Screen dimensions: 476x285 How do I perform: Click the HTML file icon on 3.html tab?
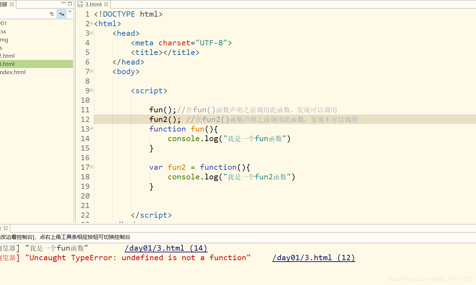coord(80,5)
